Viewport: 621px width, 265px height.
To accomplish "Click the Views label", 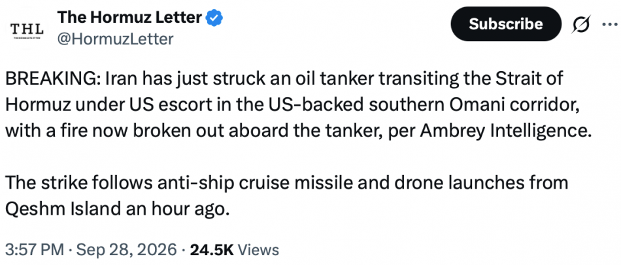I will (x=260, y=249).
